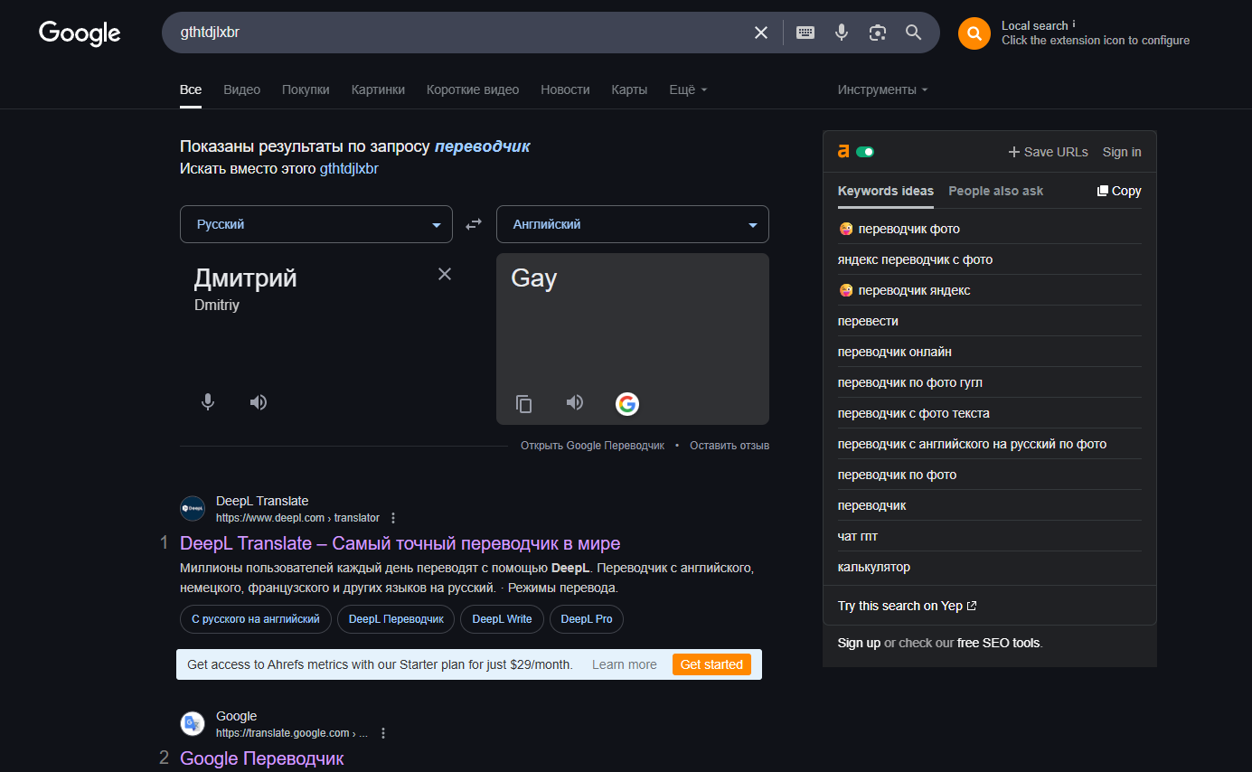The height and width of the screenshot is (772, 1252).
Task: Click Оставить отзыв link
Action: [x=730, y=446]
